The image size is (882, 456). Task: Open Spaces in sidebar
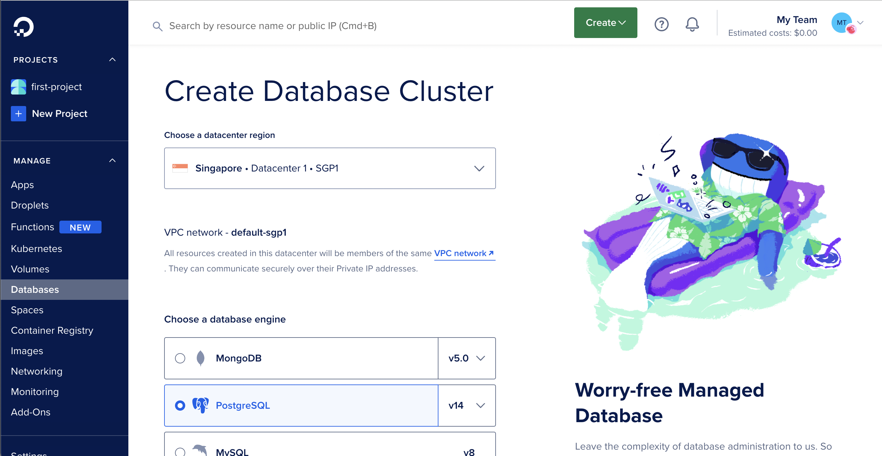point(27,310)
